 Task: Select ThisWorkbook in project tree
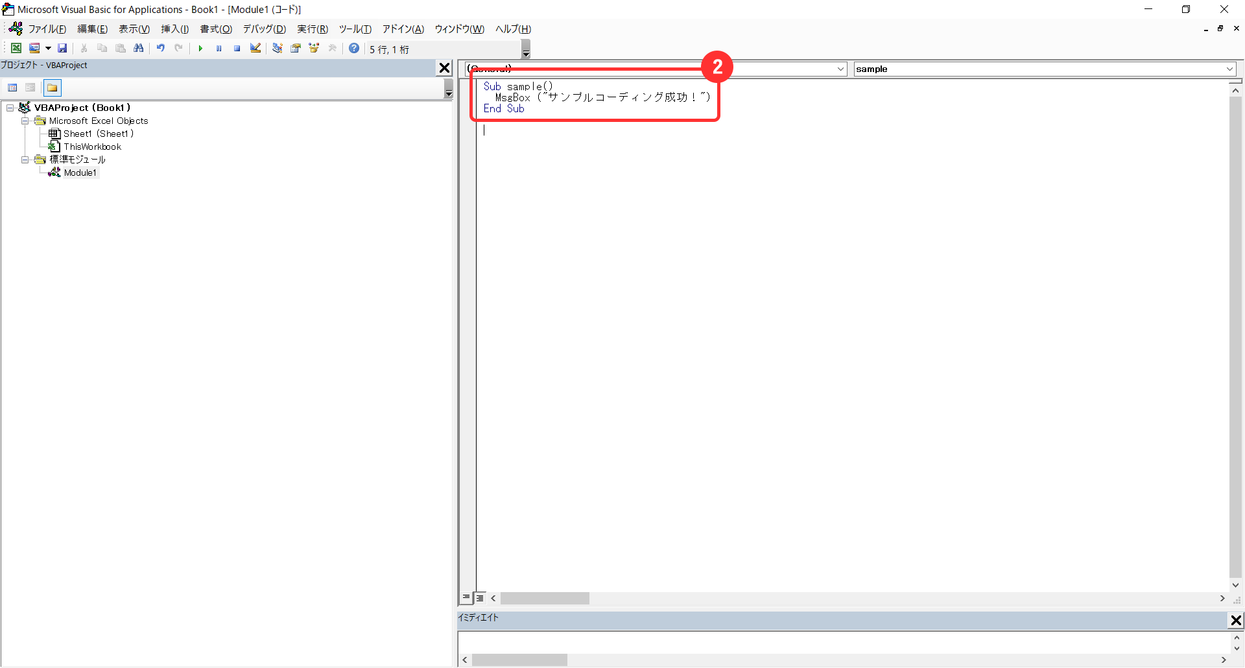(92, 147)
